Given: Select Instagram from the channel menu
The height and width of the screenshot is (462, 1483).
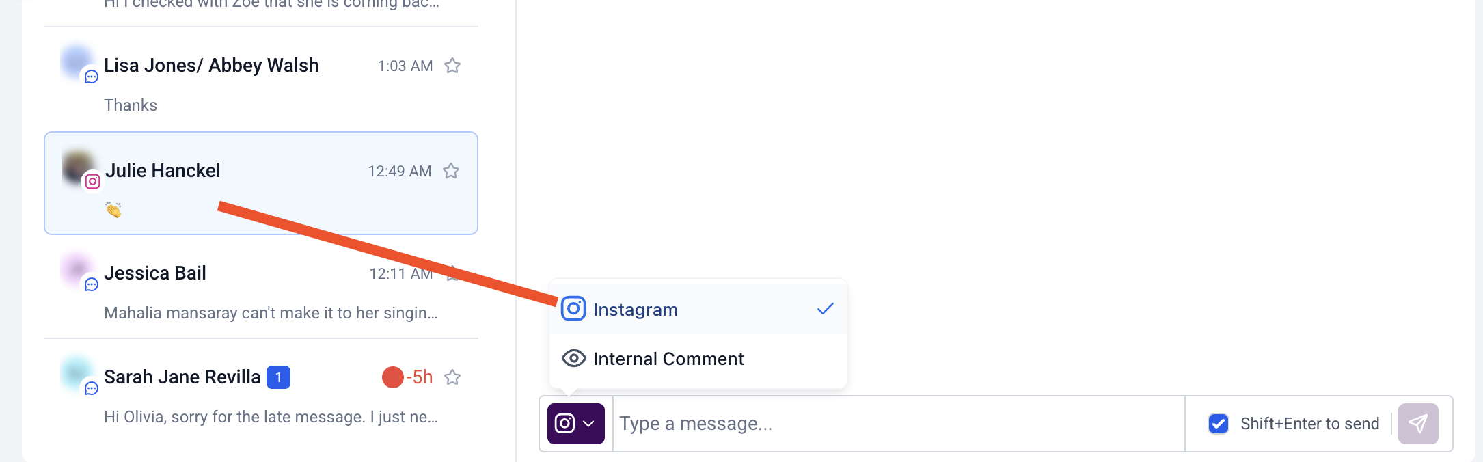Looking at the screenshot, I should point(698,309).
